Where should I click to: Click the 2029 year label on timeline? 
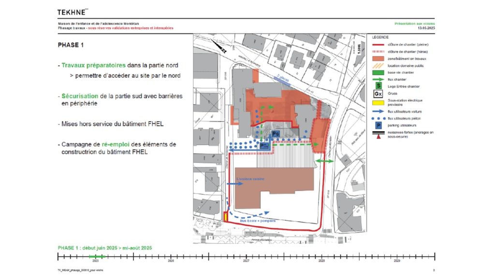click(397, 261)
